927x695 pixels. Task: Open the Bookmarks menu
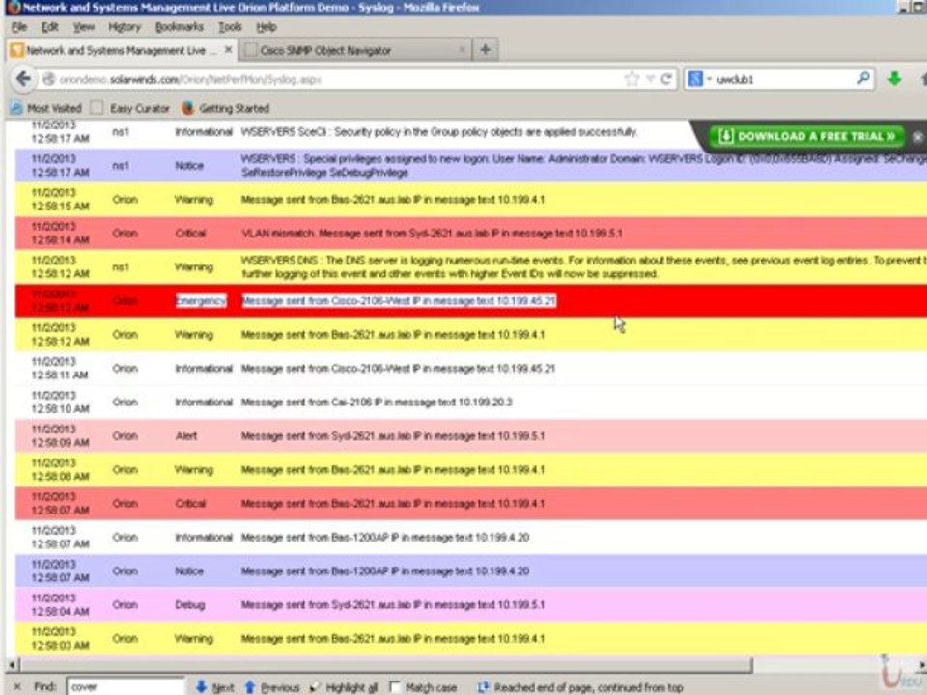180,27
